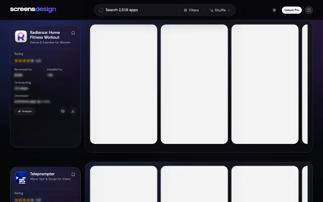The height and width of the screenshot is (202, 323).
Task: Select the layers icon on the Radiance card
Action: point(63,111)
